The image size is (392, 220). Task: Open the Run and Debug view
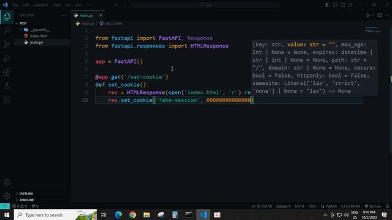(x=7, y=59)
